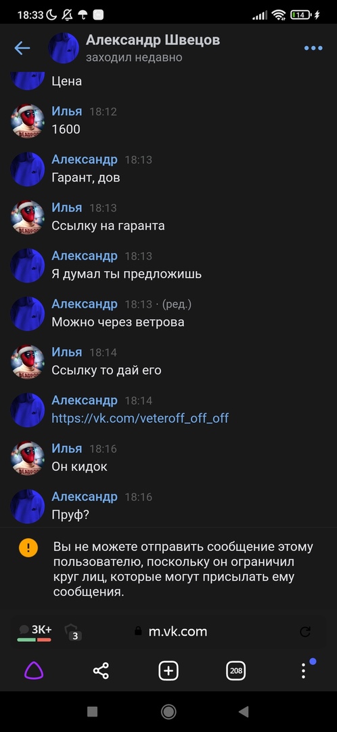
Task: Add a new tab with plus icon
Action: point(168,671)
